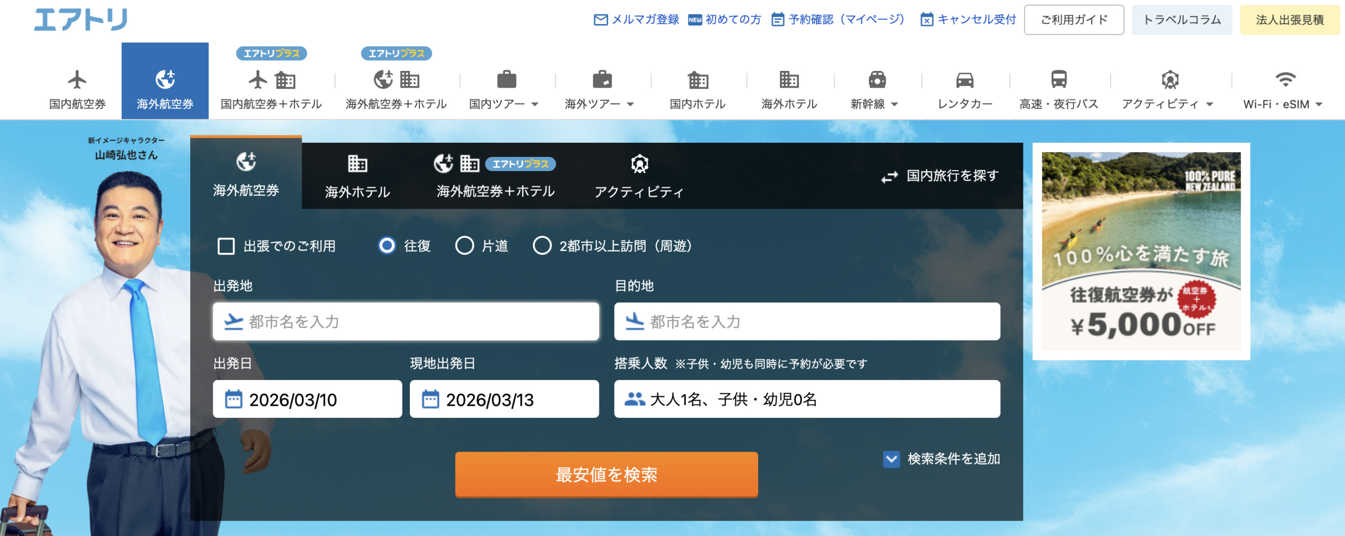Select the 片道 one-way radio button

(x=464, y=246)
